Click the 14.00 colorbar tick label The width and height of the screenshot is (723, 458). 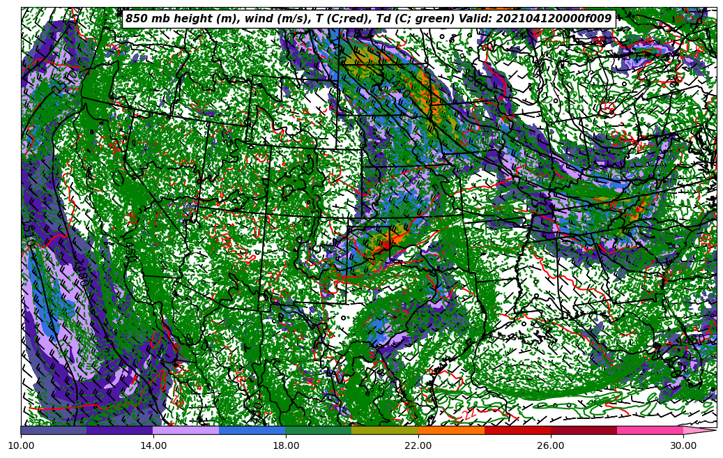pyautogui.click(x=153, y=446)
